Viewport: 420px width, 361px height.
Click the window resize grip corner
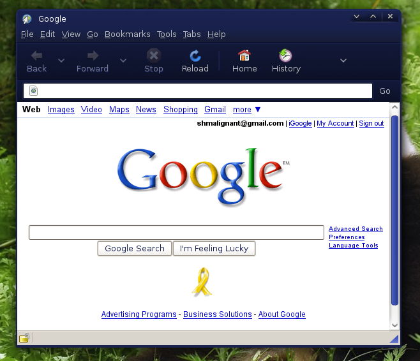tap(394, 339)
